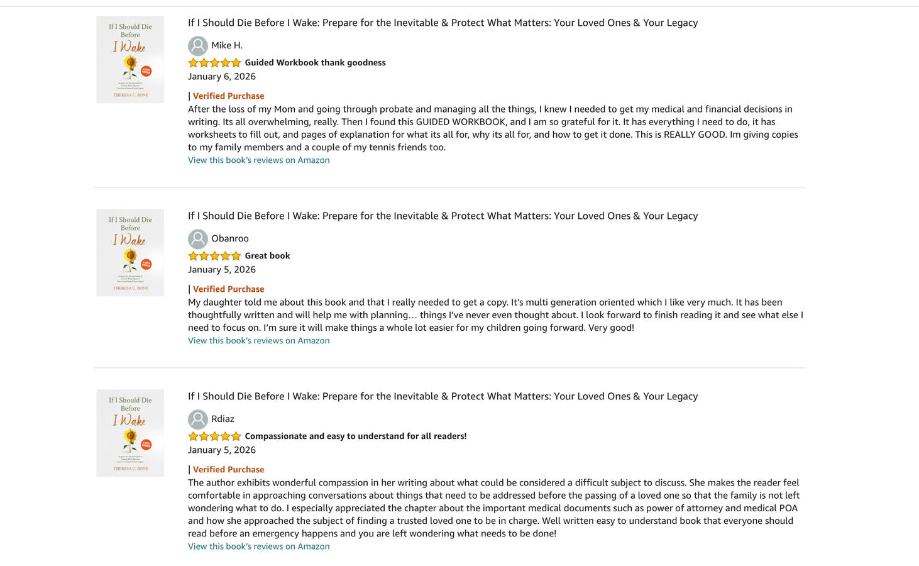Click the five-star rating on Rdiaz's review
This screenshot has height=566, width=919.
tap(214, 436)
